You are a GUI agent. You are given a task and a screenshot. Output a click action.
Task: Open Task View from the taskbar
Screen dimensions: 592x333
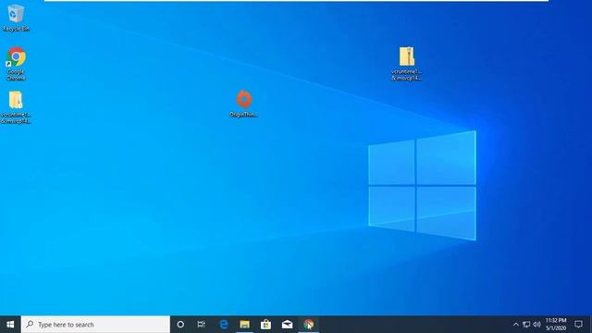(x=202, y=325)
